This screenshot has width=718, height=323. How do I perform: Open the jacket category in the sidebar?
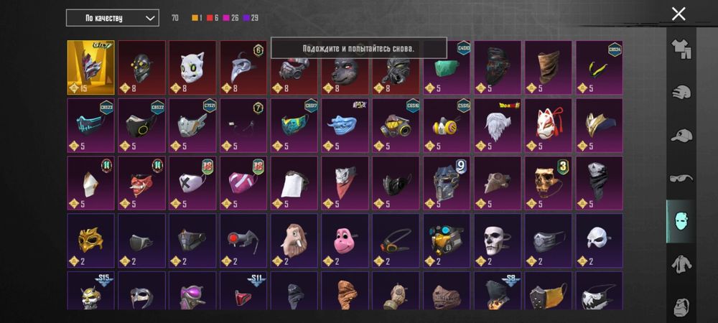pyautogui.click(x=681, y=264)
